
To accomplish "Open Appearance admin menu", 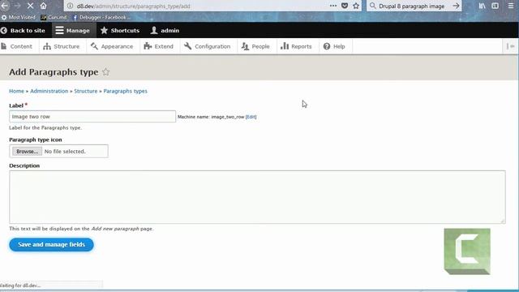I will [112, 46].
